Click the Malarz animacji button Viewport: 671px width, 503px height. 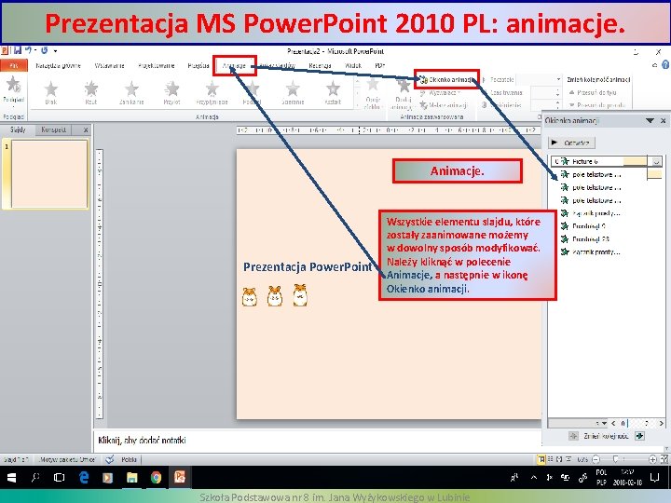444,104
